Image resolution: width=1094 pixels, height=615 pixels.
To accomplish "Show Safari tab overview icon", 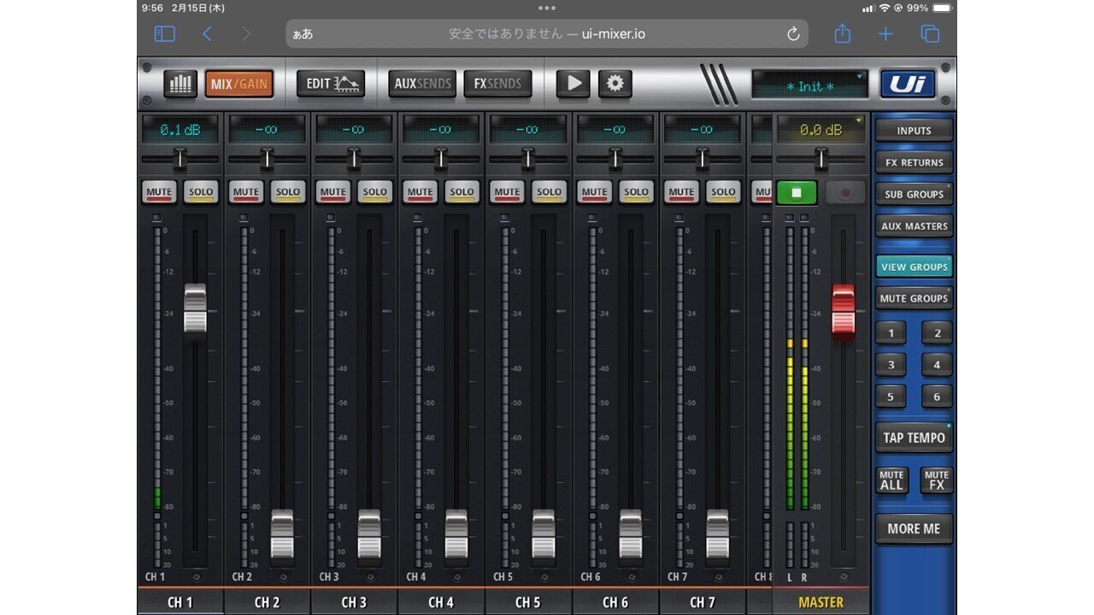I will pyautogui.click(x=930, y=34).
